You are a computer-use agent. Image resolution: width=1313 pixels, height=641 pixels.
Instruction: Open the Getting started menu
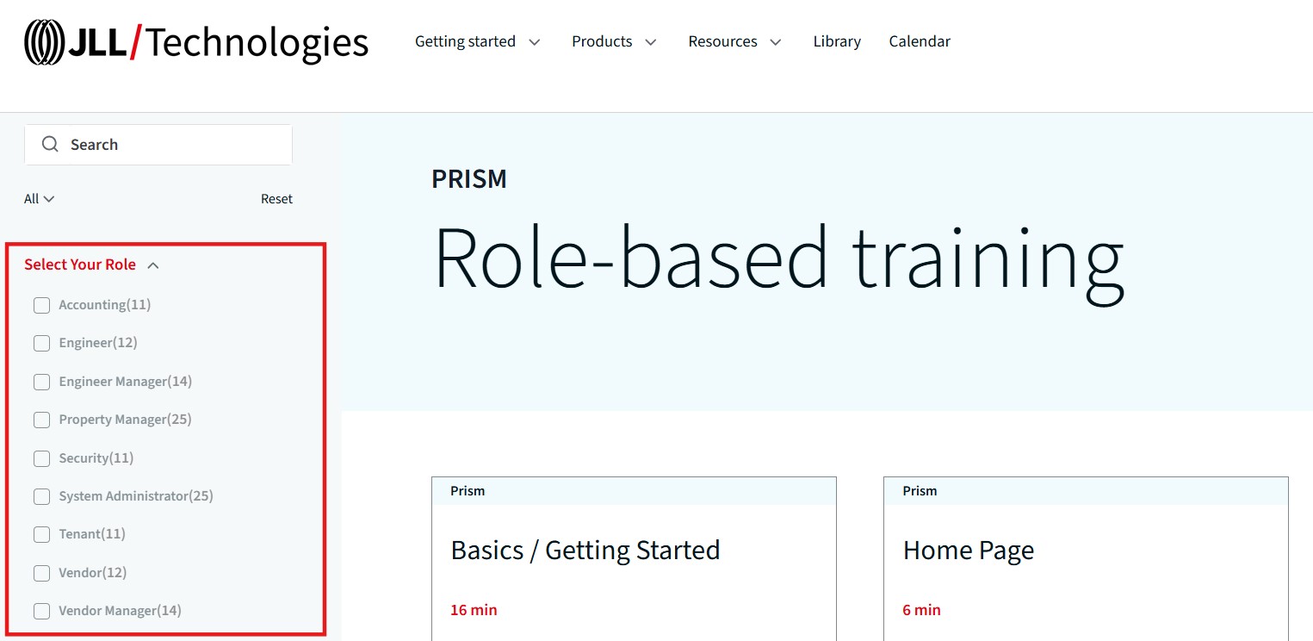pos(477,41)
